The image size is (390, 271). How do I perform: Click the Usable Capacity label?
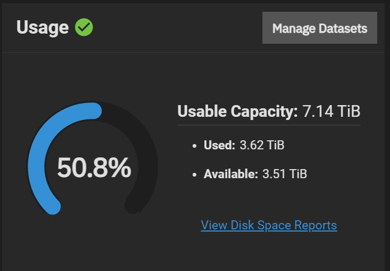tap(237, 111)
